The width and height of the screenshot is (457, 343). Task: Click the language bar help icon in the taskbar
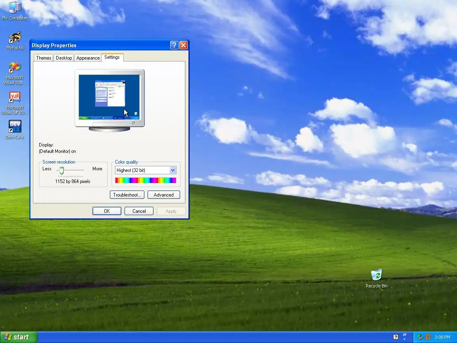tap(396, 337)
